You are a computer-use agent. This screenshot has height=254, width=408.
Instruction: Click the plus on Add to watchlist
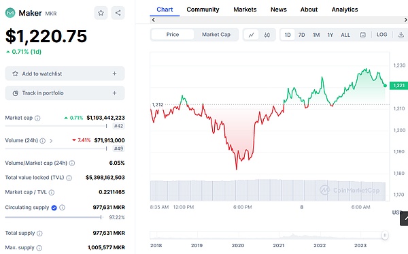click(114, 74)
